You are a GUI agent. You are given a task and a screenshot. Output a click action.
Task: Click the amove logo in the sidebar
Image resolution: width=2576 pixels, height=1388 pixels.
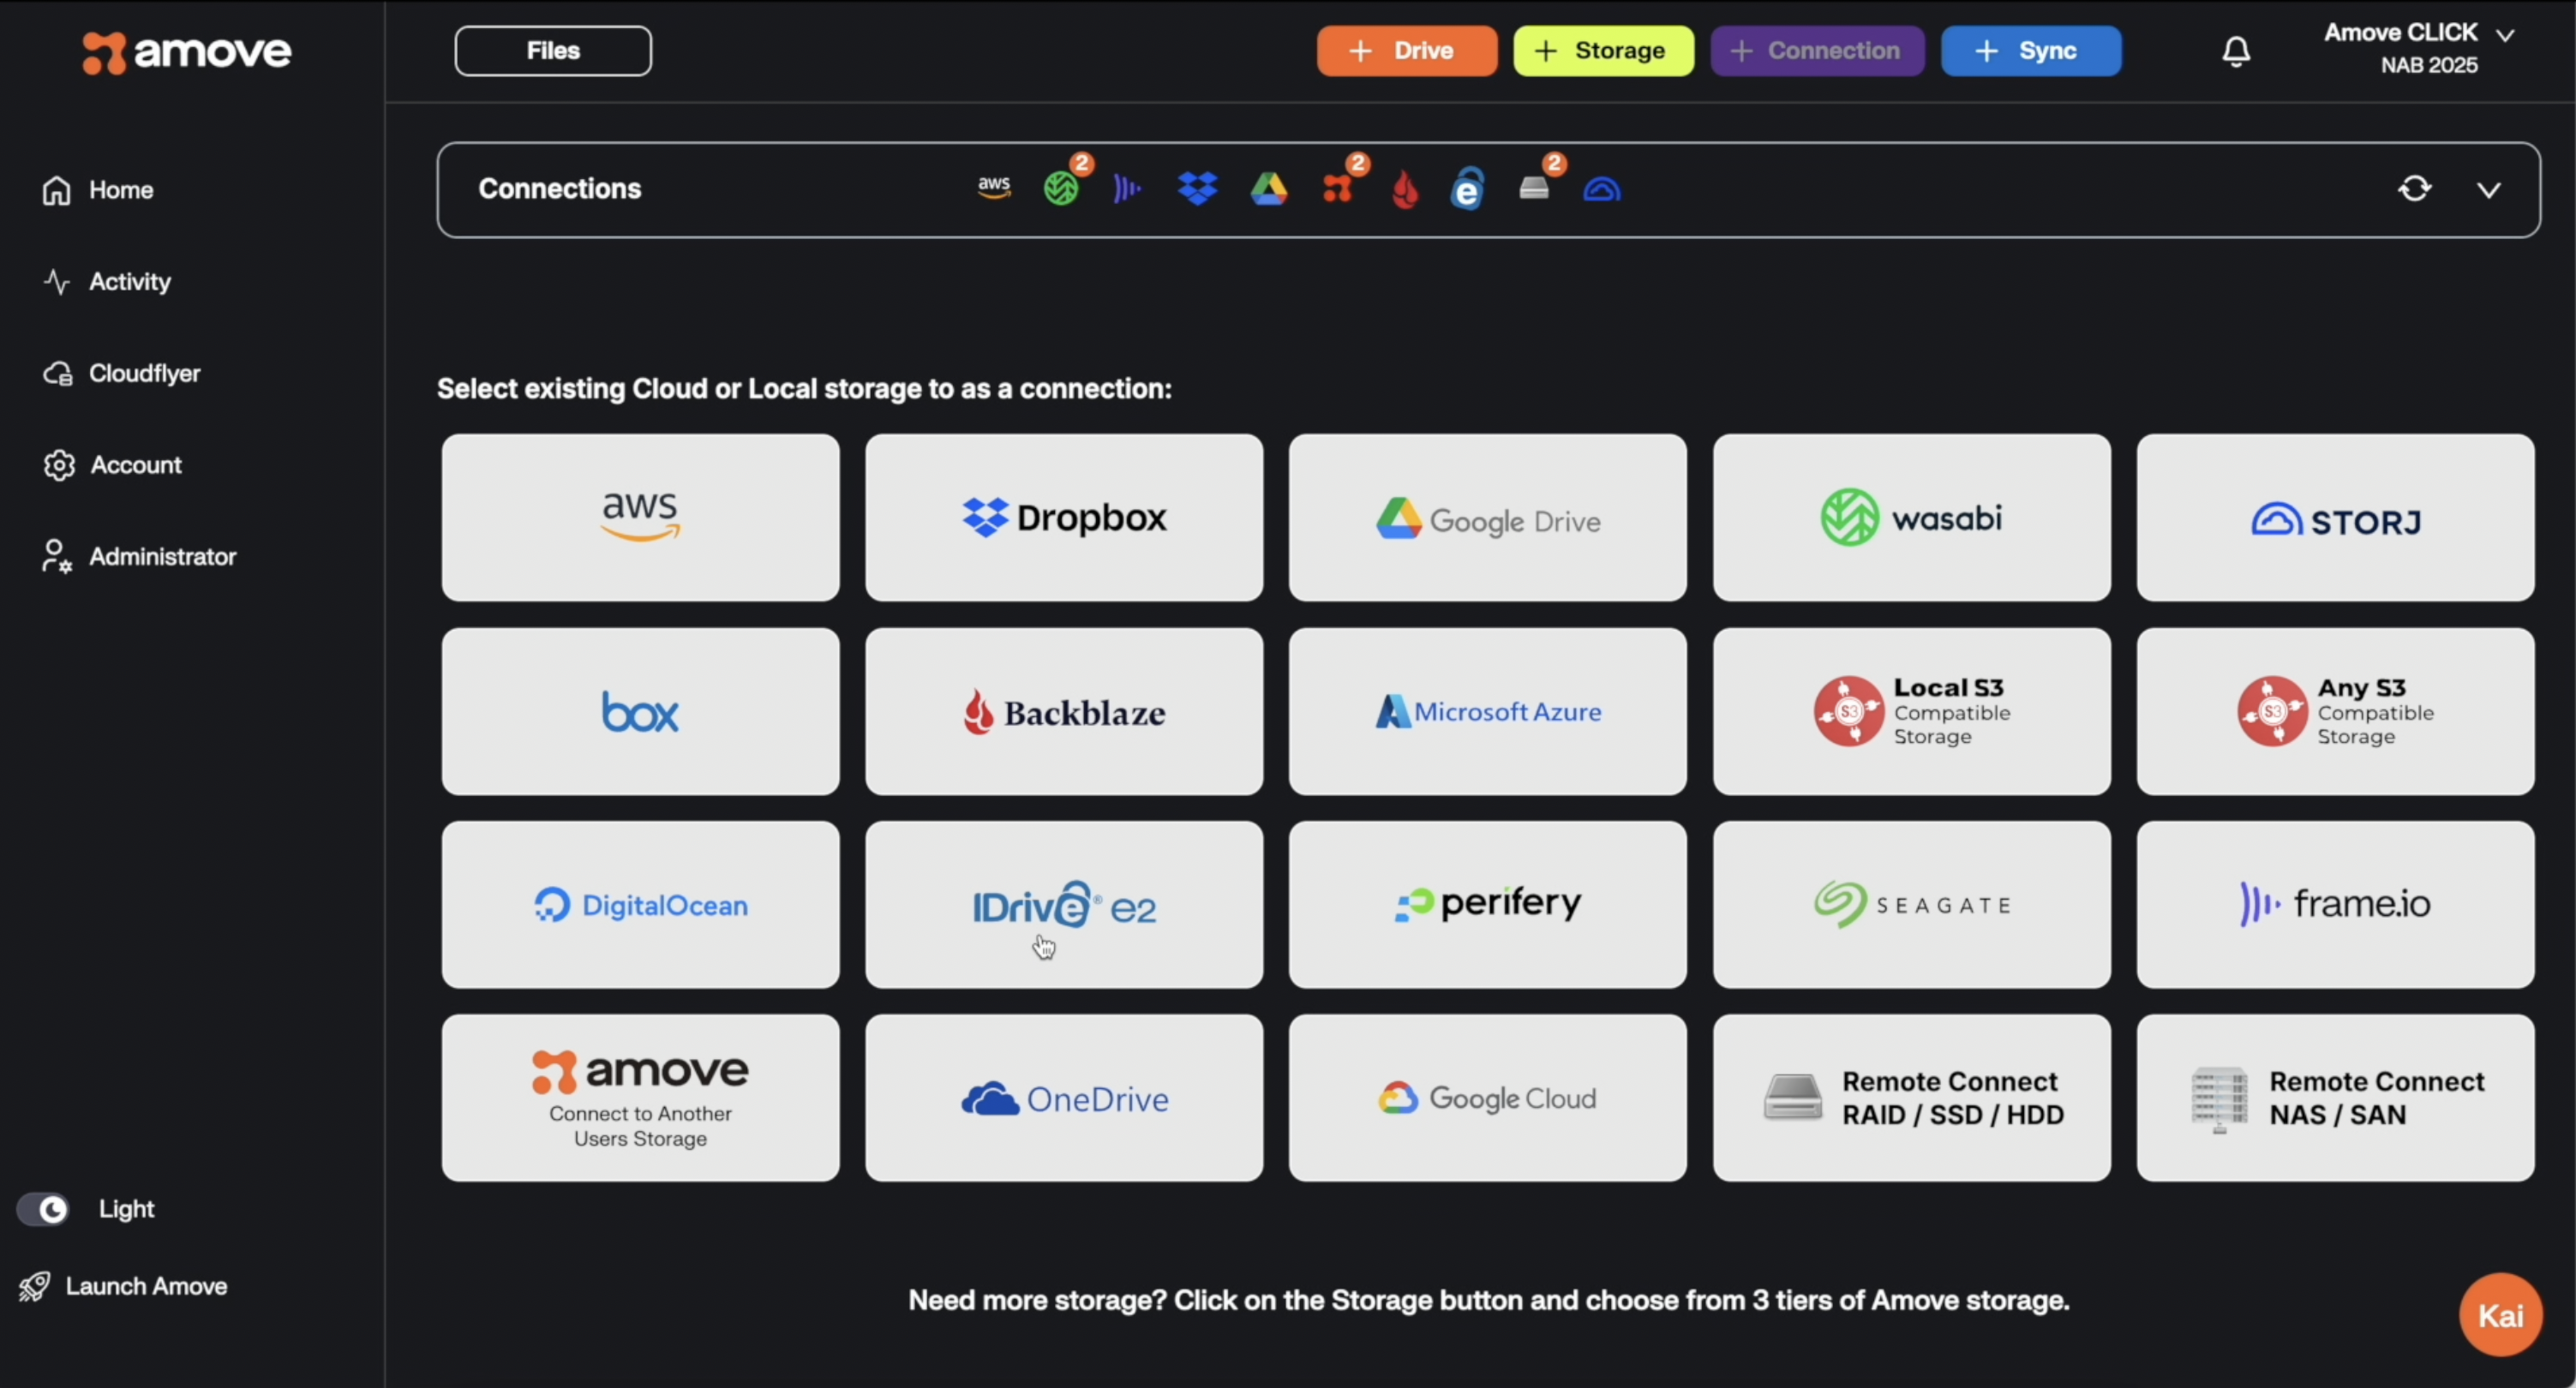click(x=186, y=52)
